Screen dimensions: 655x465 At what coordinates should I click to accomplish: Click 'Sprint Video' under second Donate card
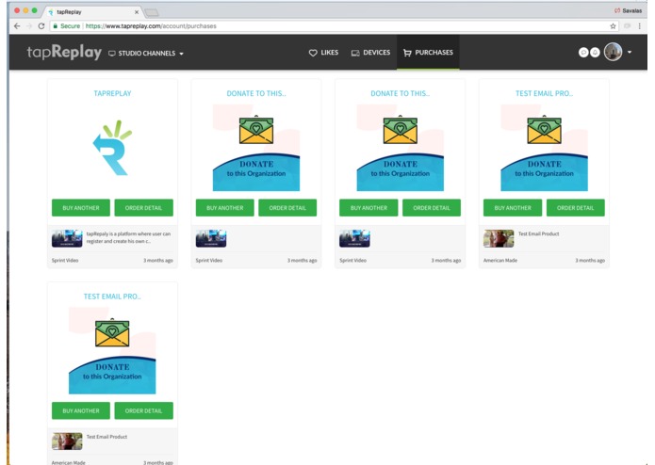(x=353, y=260)
